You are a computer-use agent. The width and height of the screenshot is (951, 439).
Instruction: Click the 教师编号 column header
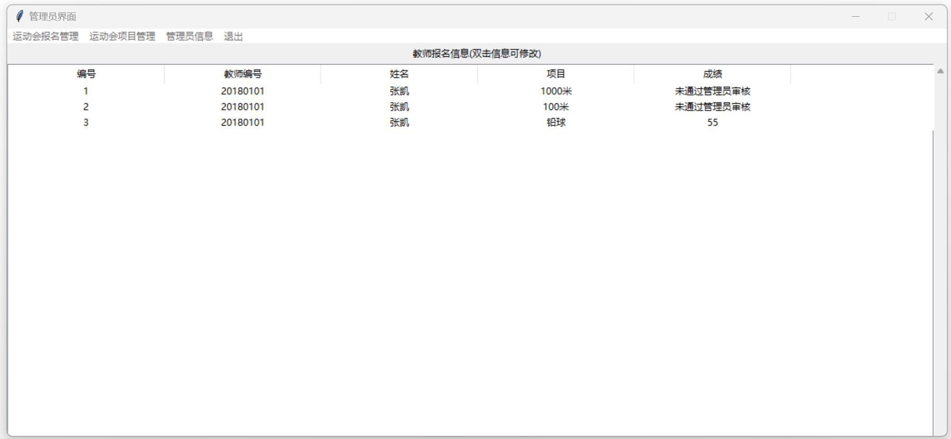pos(243,74)
